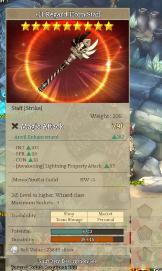Image resolution: width=162 pixels, height=271 pixels.
Task: Click the Regard Horn Staff artwork image
Action: pos(68,61)
